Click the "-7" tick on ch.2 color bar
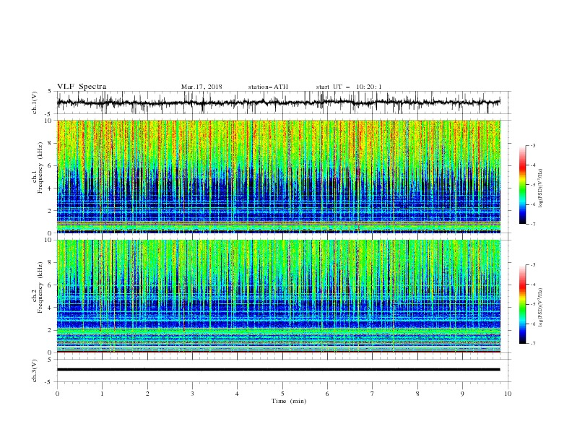Image resolution: width=572 pixels, height=442 pixels. click(x=533, y=343)
